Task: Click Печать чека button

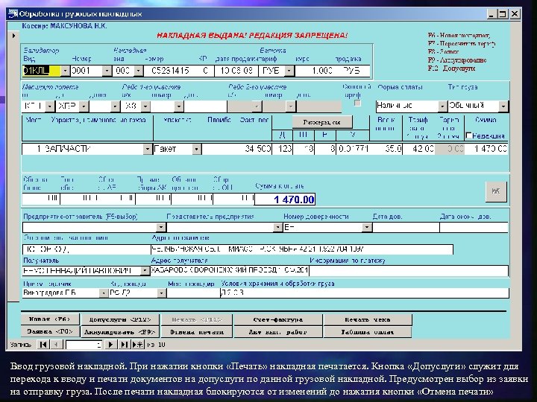Action: (x=368, y=319)
